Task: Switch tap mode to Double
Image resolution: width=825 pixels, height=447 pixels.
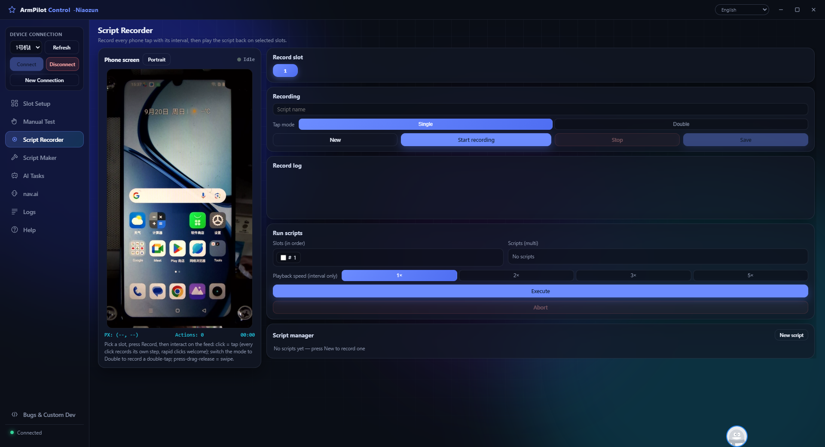Action: click(681, 124)
